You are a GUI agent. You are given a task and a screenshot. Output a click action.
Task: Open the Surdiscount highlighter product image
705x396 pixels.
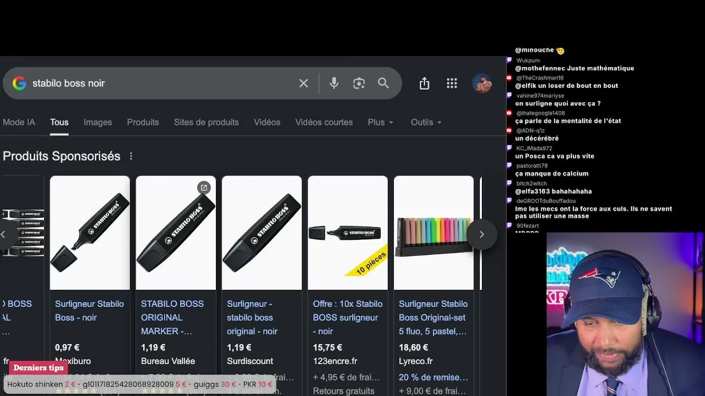tap(262, 233)
